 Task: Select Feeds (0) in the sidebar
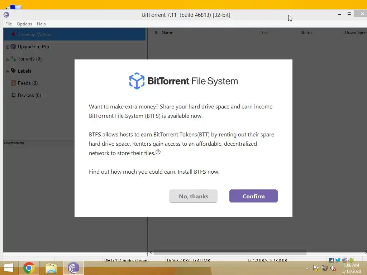[x=28, y=83]
